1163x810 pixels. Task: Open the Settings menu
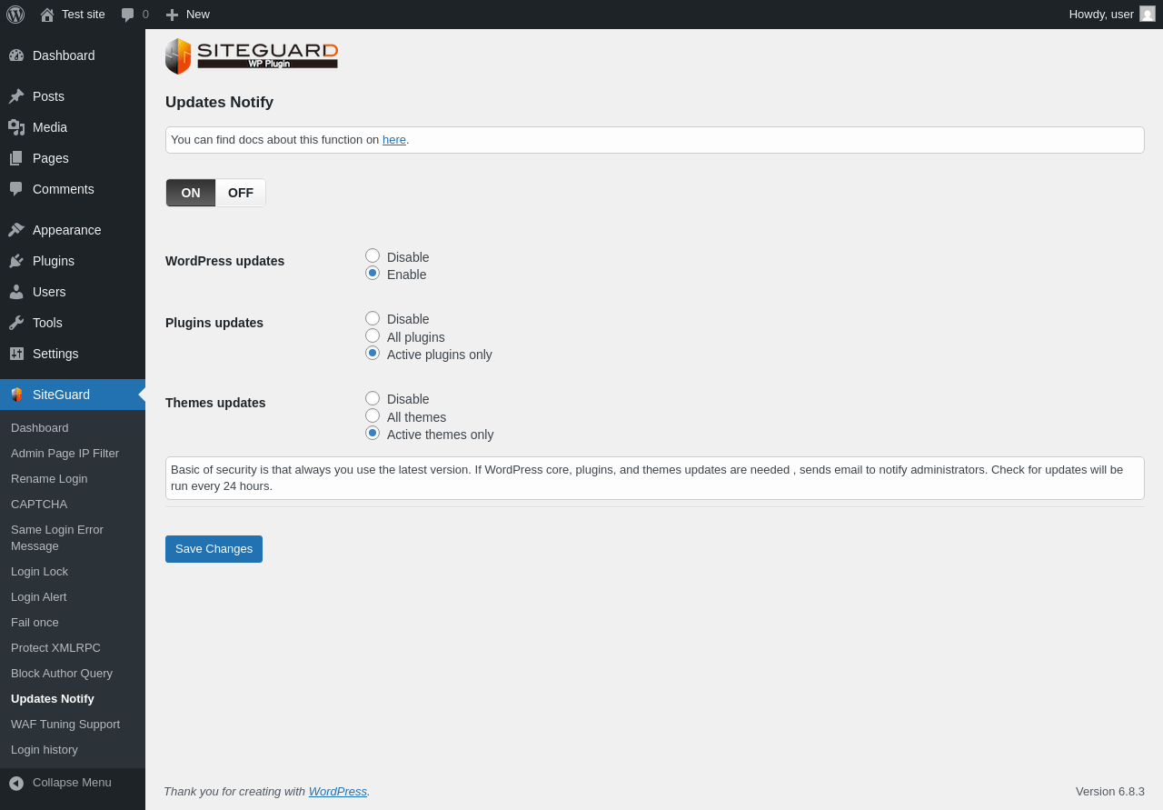[x=73, y=354]
